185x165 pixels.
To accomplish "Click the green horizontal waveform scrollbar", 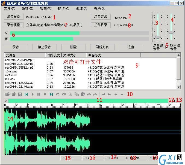I will (88, 101).
